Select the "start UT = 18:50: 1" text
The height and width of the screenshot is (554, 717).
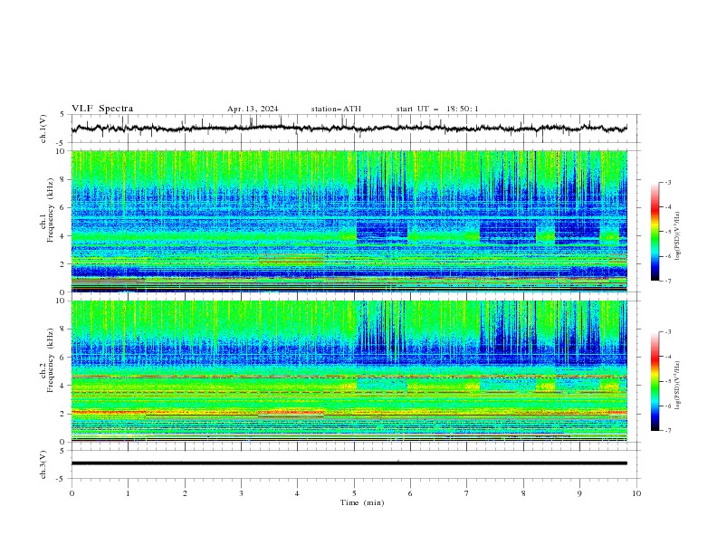pyautogui.click(x=437, y=109)
